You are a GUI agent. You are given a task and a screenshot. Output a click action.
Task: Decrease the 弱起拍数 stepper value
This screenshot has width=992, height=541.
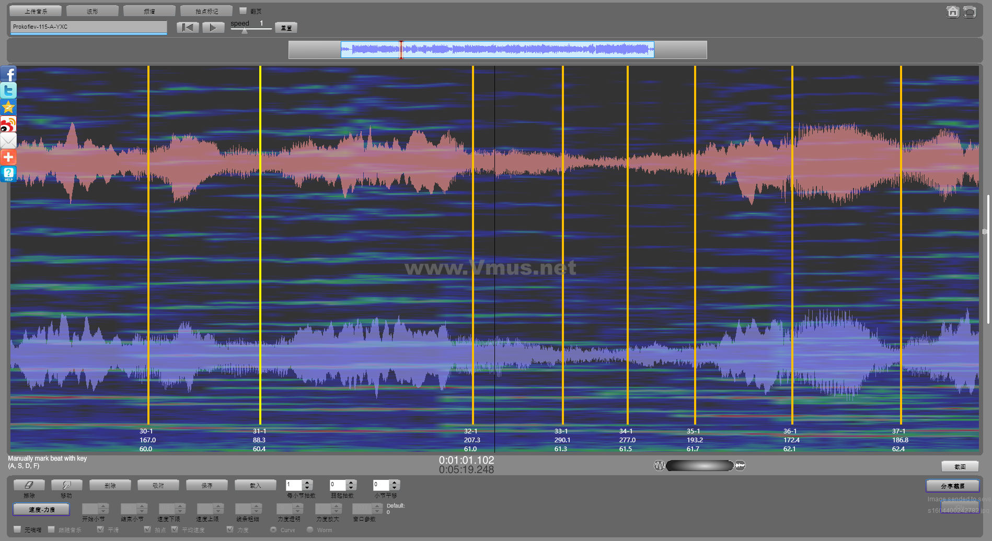[x=351, y=488]
